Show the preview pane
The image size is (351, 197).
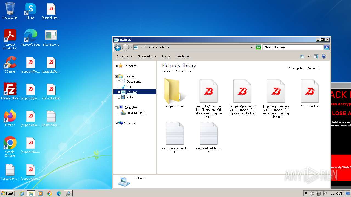(316, 56)
